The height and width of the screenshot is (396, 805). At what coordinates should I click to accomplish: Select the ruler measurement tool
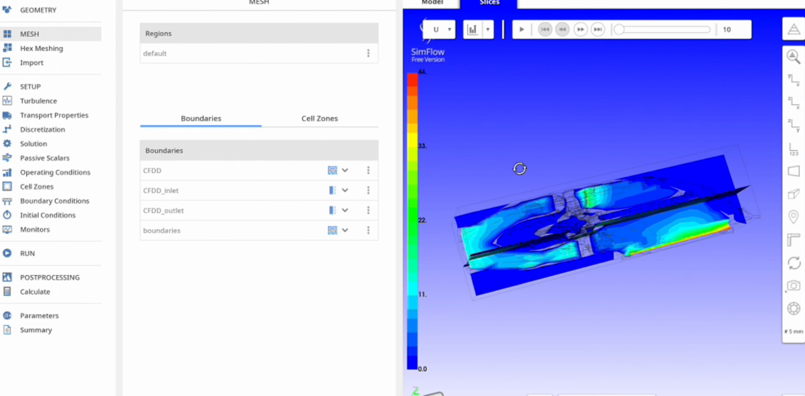[x=793, y=240]
